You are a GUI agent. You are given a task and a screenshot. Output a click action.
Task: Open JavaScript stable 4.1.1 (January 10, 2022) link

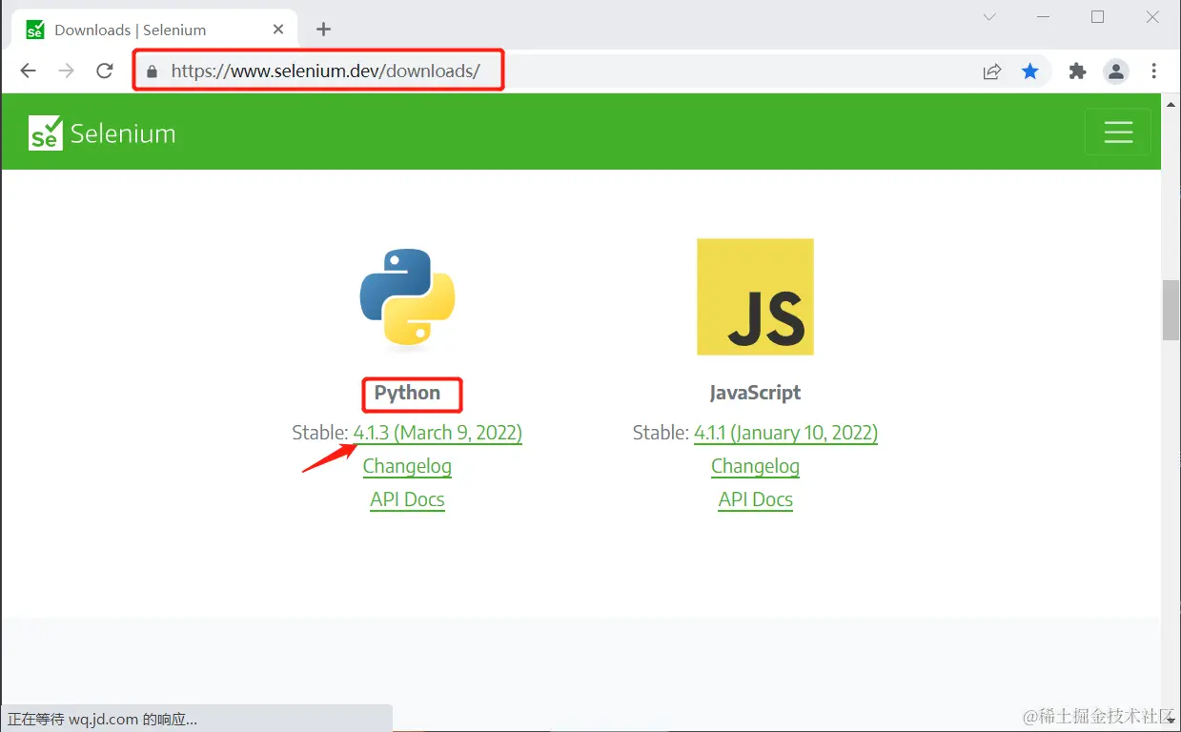pos(785,433)
